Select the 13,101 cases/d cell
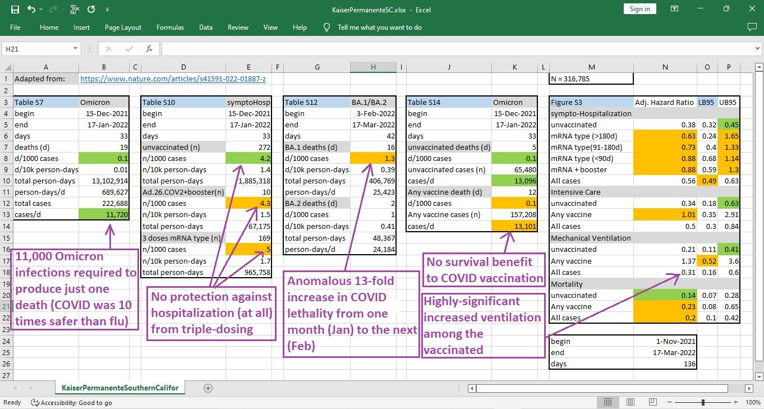Image resolution: width=764 pixels, height=409 pixels. click(515, 226)
